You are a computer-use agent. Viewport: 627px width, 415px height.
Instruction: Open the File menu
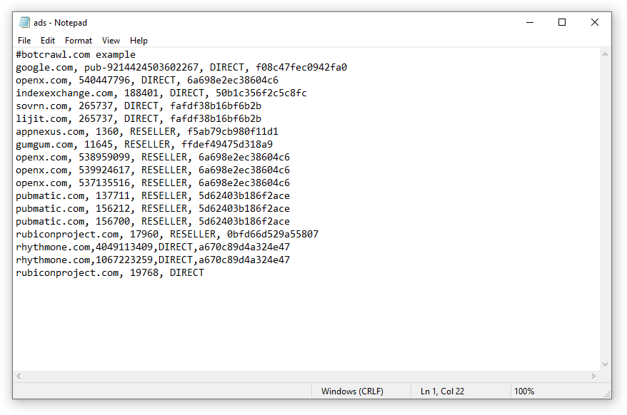pyautogui.click(x=24, y=41)
